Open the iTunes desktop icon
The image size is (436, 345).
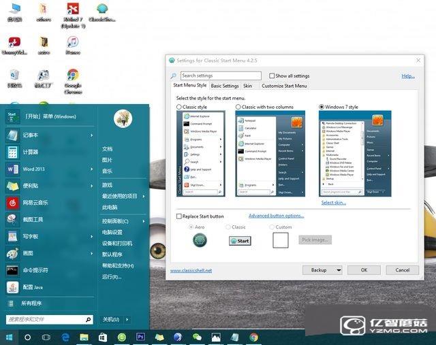(x=72, y=44)
